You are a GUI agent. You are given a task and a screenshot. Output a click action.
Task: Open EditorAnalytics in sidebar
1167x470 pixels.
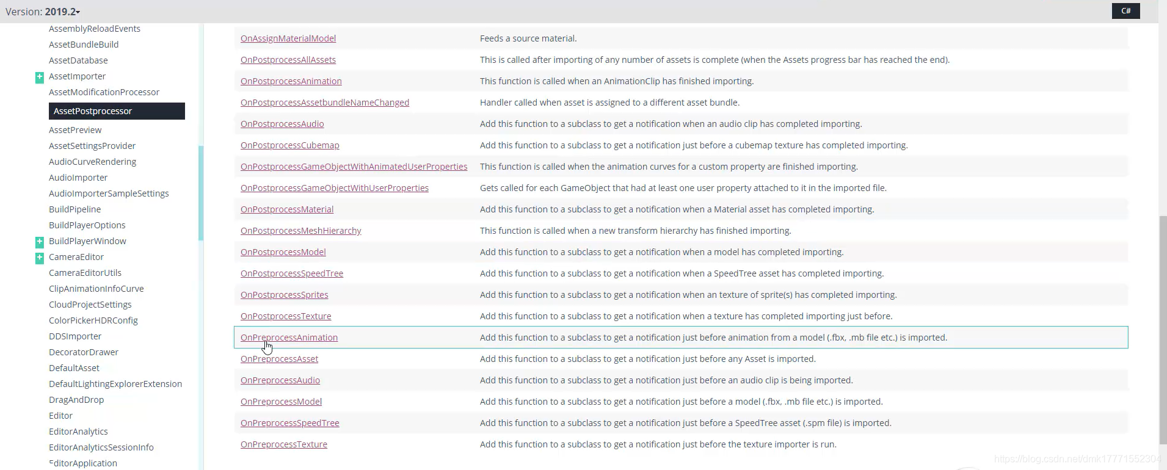pos(78,432)
